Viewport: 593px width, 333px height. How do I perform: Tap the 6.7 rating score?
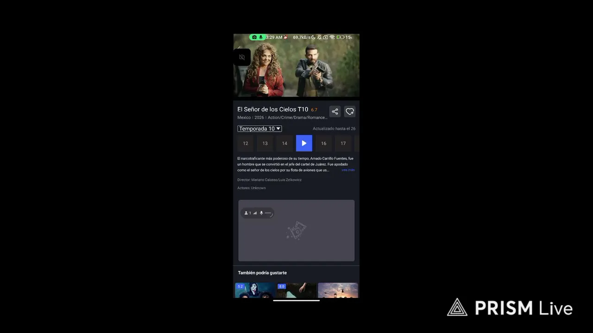[x=314, y=110]
